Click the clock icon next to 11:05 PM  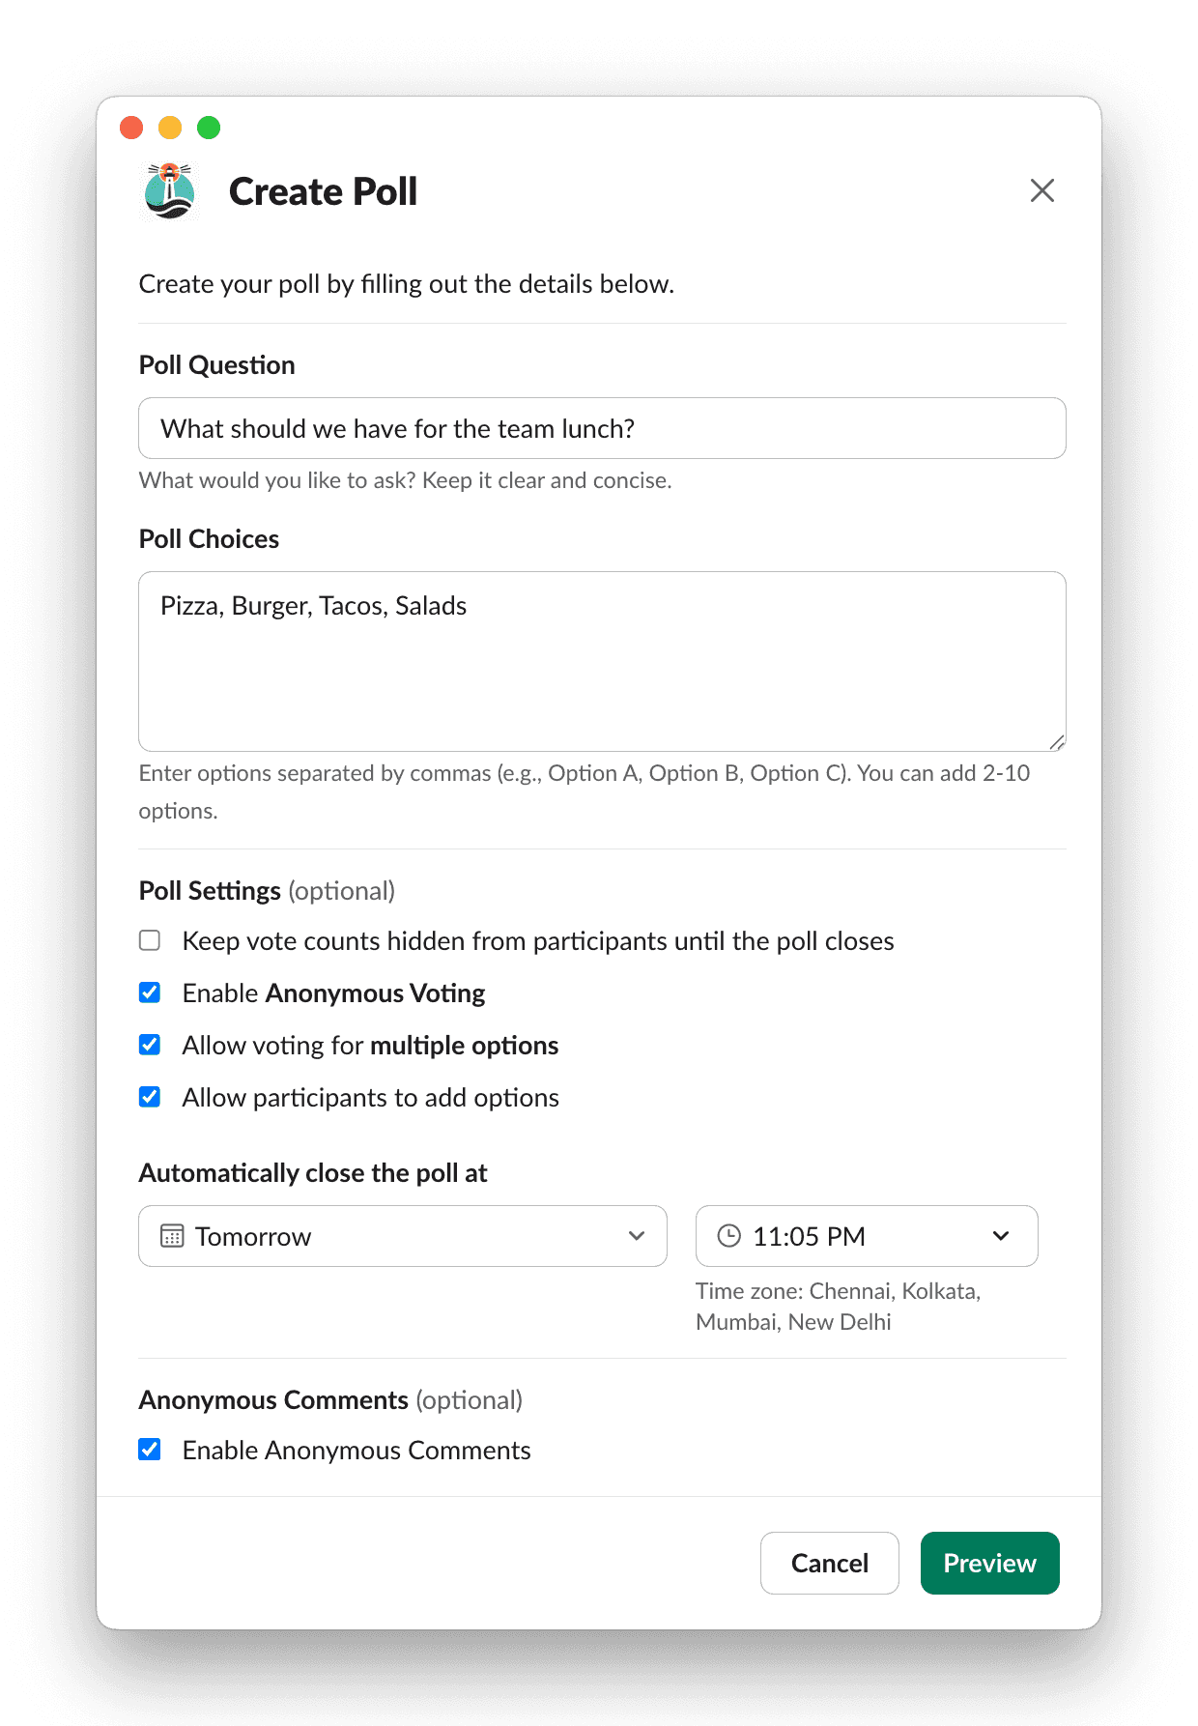(728, 1236)
